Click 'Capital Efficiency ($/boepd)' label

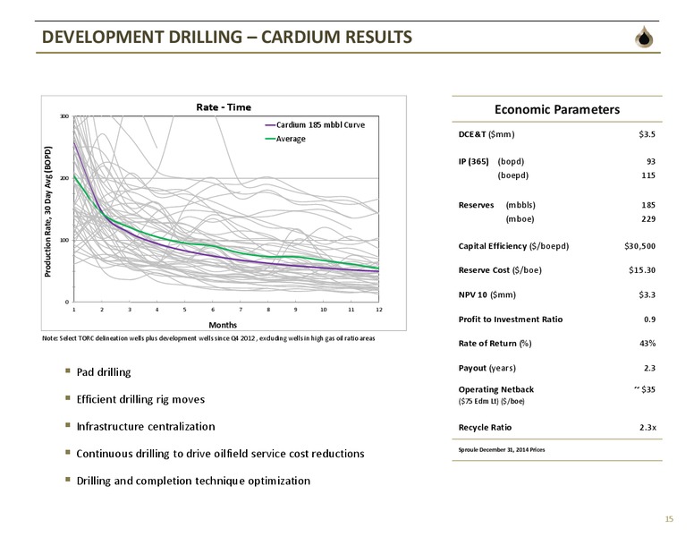click(513, 246)
